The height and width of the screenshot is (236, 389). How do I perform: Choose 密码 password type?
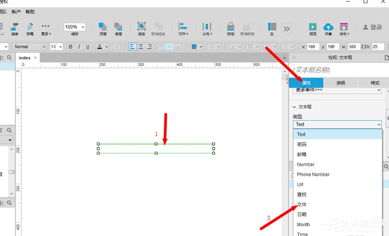click(338, 144)
